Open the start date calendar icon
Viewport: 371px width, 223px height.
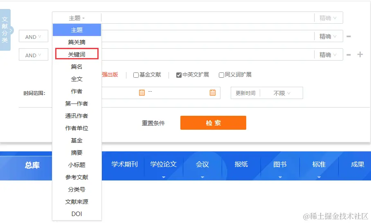[142, 92]
